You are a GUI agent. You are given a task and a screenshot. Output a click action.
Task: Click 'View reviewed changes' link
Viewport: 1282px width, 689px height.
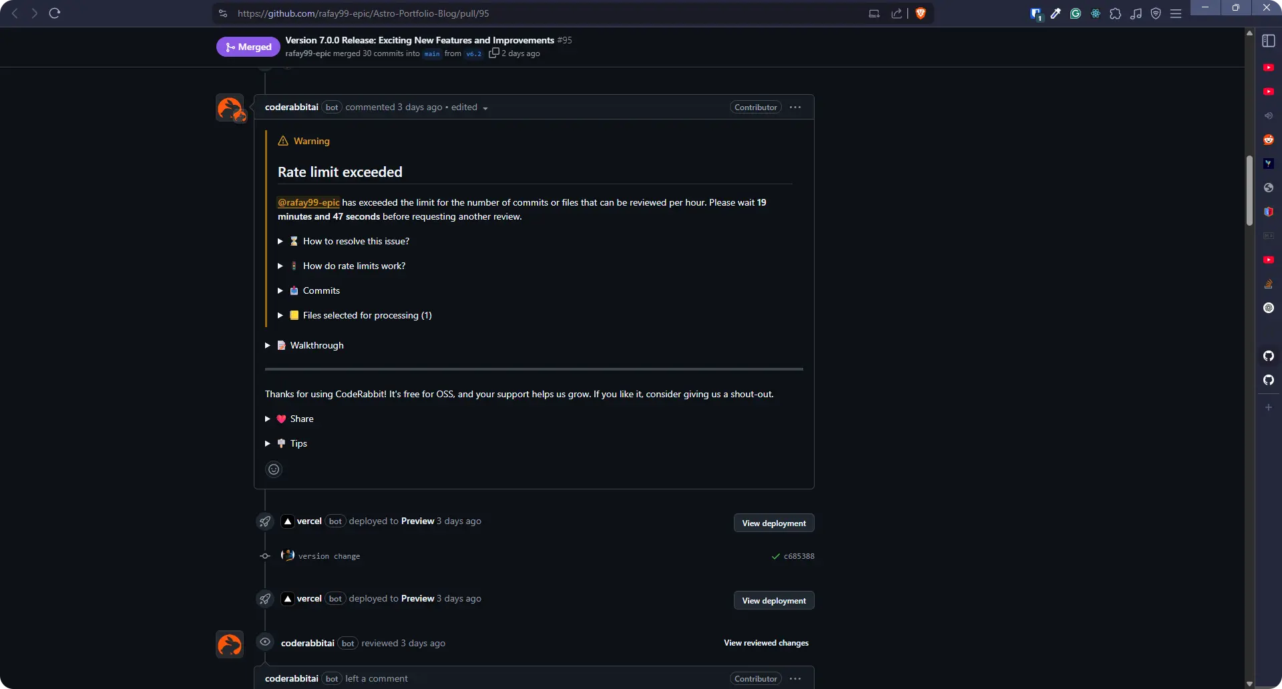pyautogui.click(x=766, y=643)
